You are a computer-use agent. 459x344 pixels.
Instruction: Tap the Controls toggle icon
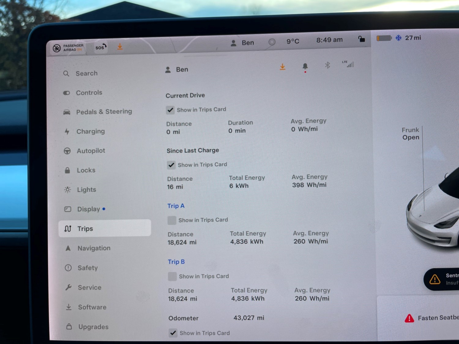[x=66, y=93]
